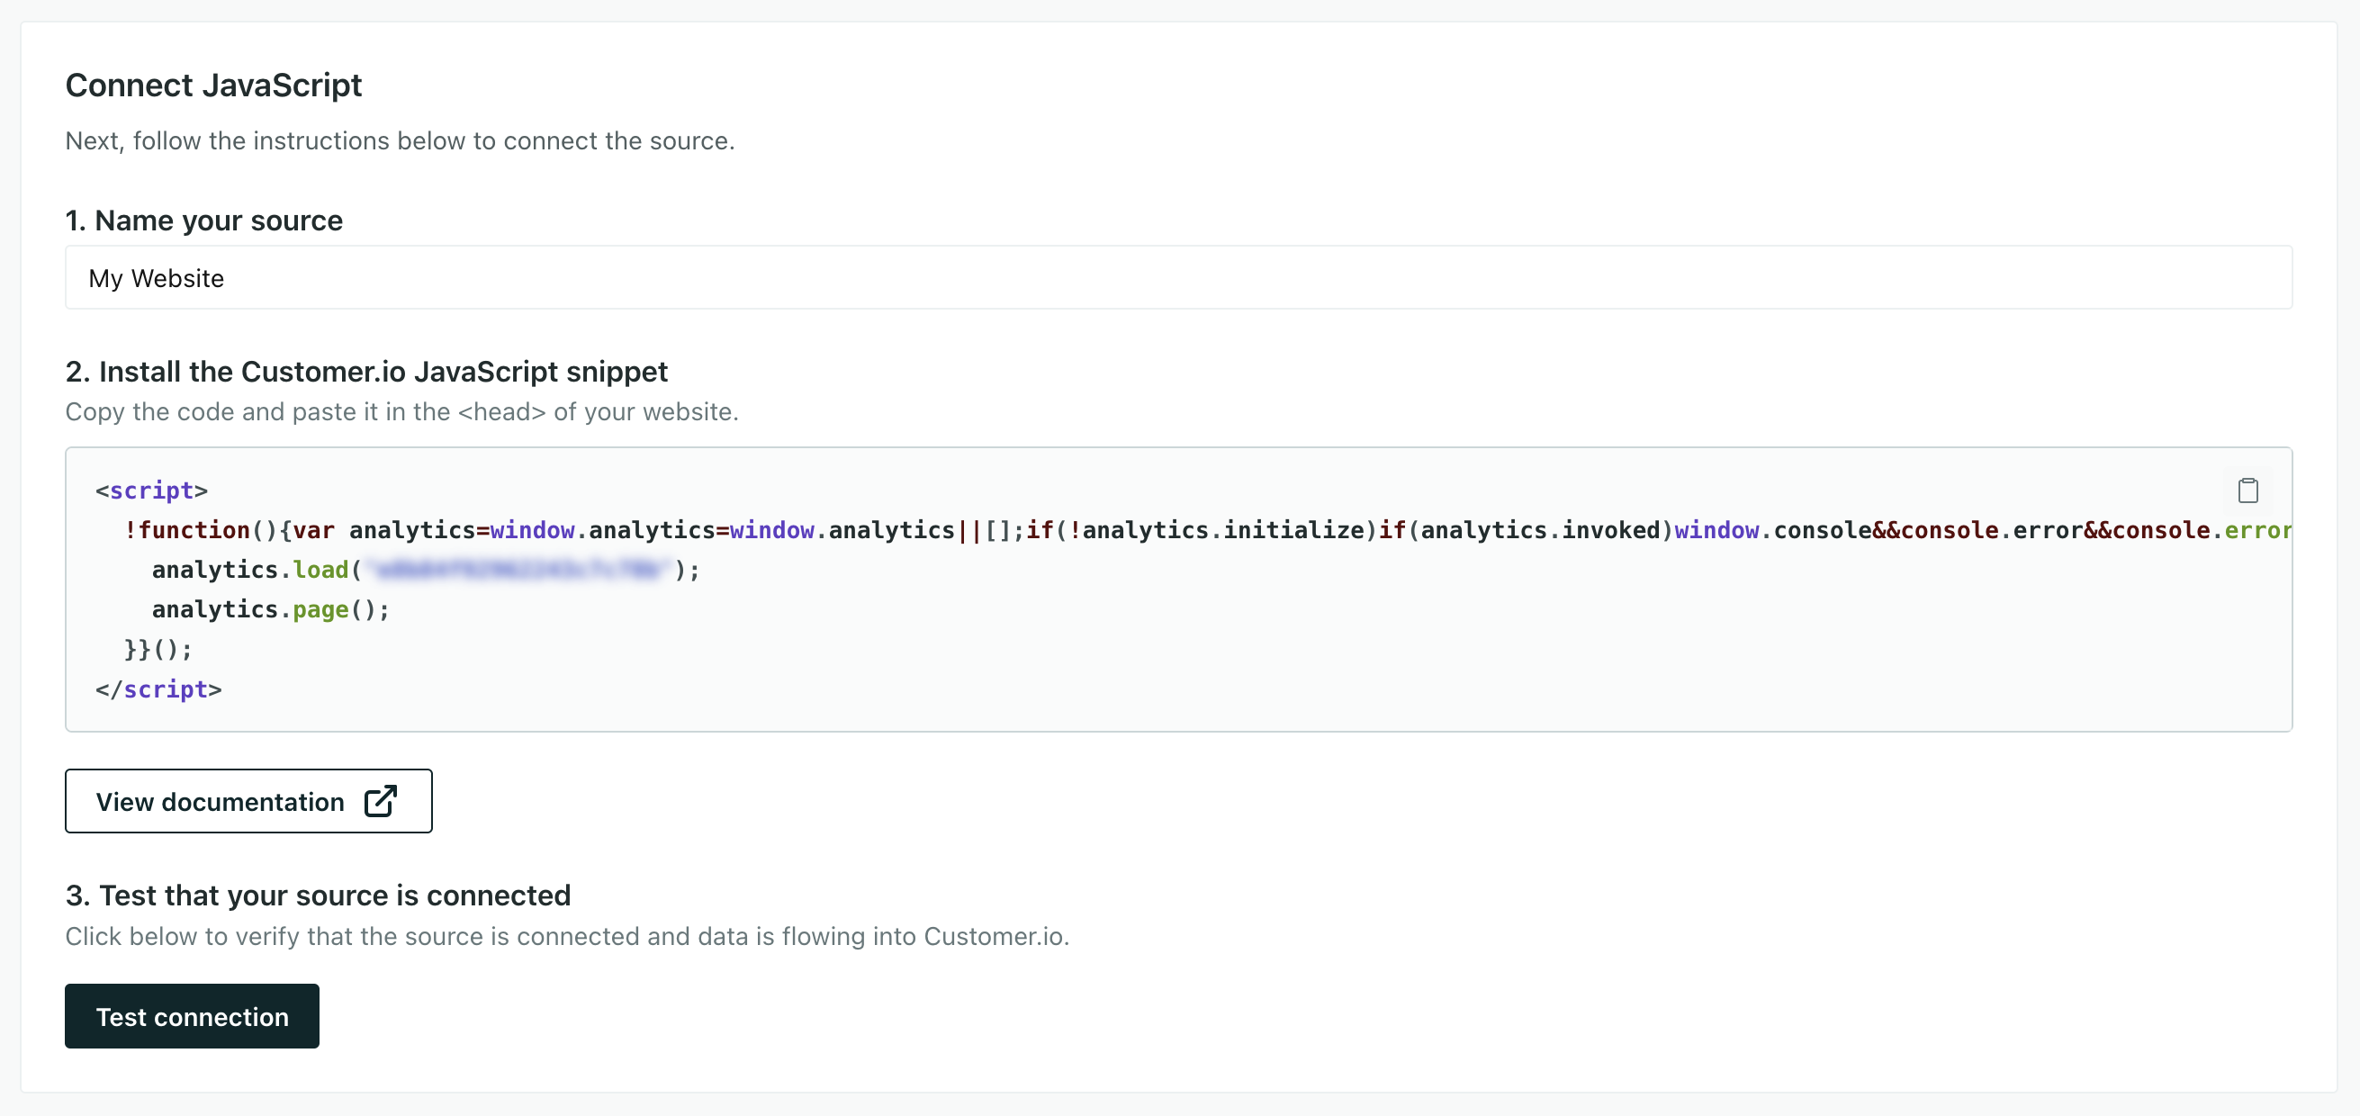Image resolution: width=2360 pixels, height=1116 pixels.
Task: Click the source name field containing My Website
Action: 1178,277
